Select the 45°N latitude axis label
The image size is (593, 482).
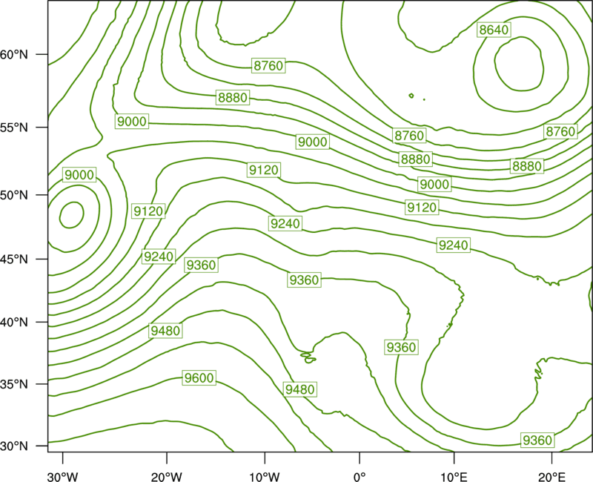click(13, 260)
